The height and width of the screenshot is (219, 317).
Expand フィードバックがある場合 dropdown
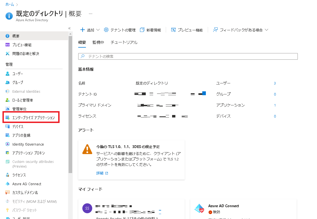pyautogui.click(x=240, y=30)
